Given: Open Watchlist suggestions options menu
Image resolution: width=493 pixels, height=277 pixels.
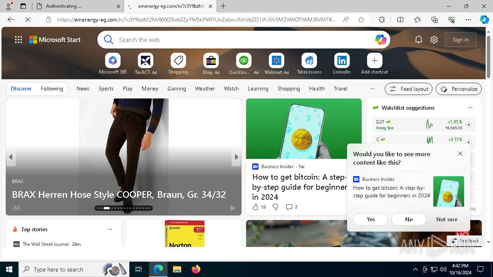Looking at the screenshot, I should click(x=470, y=108).
